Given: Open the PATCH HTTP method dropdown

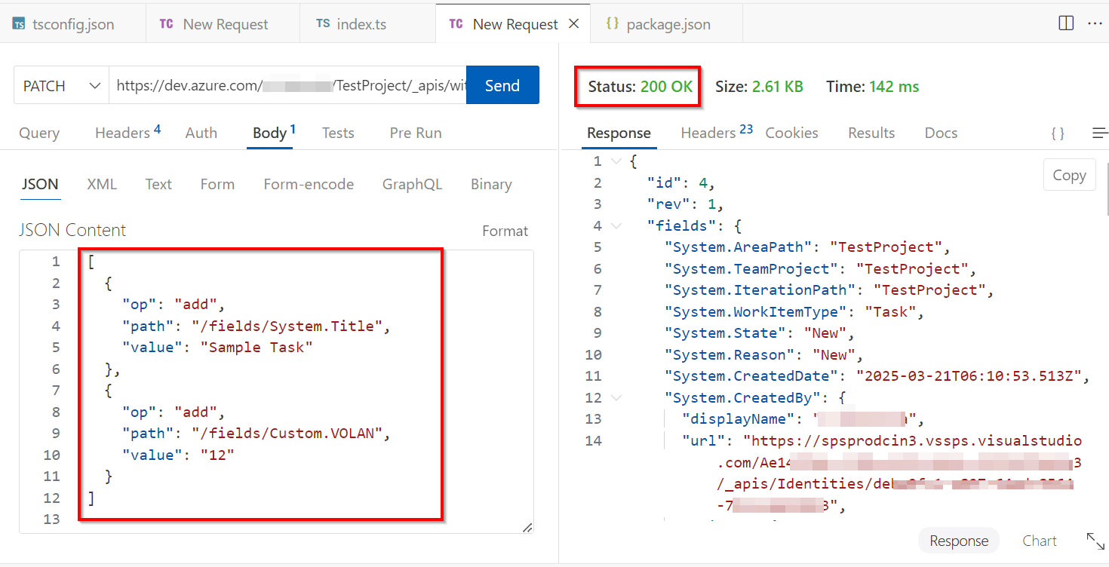Looking at the screenshot, I should pos(61,85).
